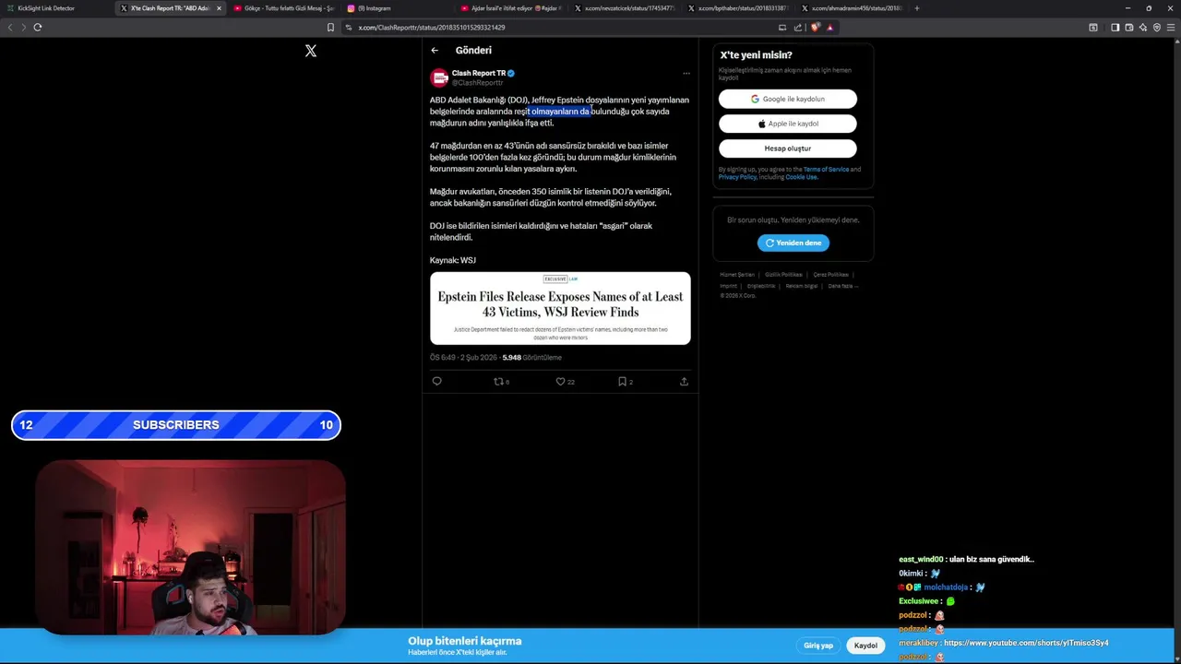Open the Terms of Service link
The image size is (1181, 664).
[x=826, y=170]
